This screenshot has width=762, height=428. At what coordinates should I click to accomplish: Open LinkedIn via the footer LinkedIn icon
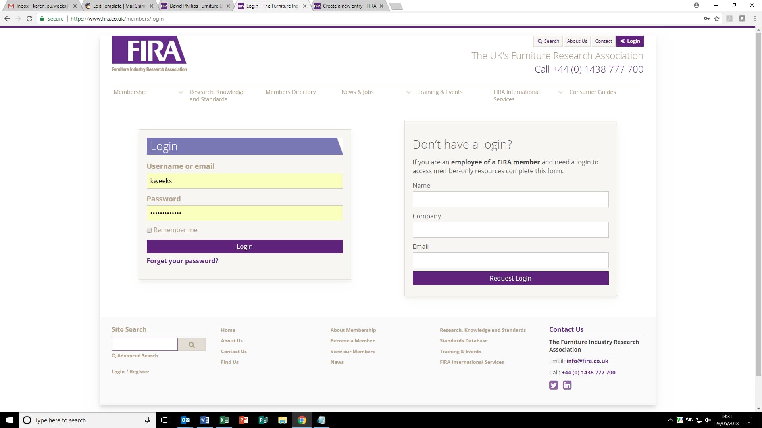[x=567, y=385]
